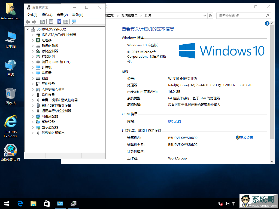The height and width of the screenshot is (209, 279).
Task: Click the blue help icon in System window
Action: point(267,23)
